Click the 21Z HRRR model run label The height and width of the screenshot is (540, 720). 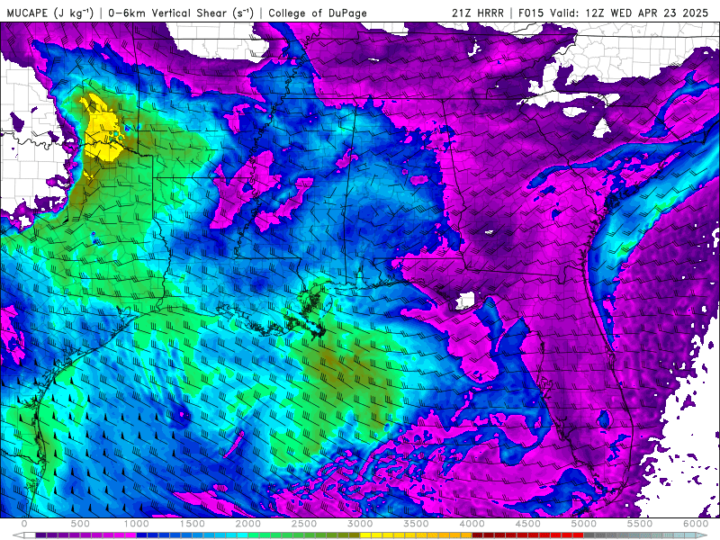pyautogui.click(x=478, y=13)
